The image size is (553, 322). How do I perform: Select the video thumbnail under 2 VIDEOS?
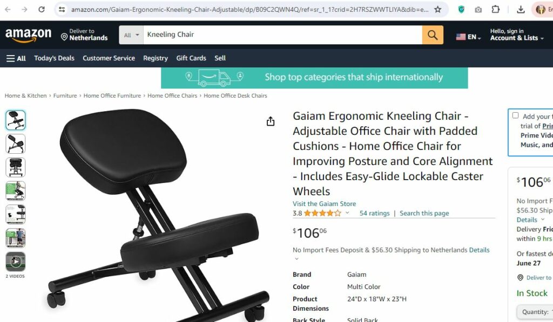(16, 262)
